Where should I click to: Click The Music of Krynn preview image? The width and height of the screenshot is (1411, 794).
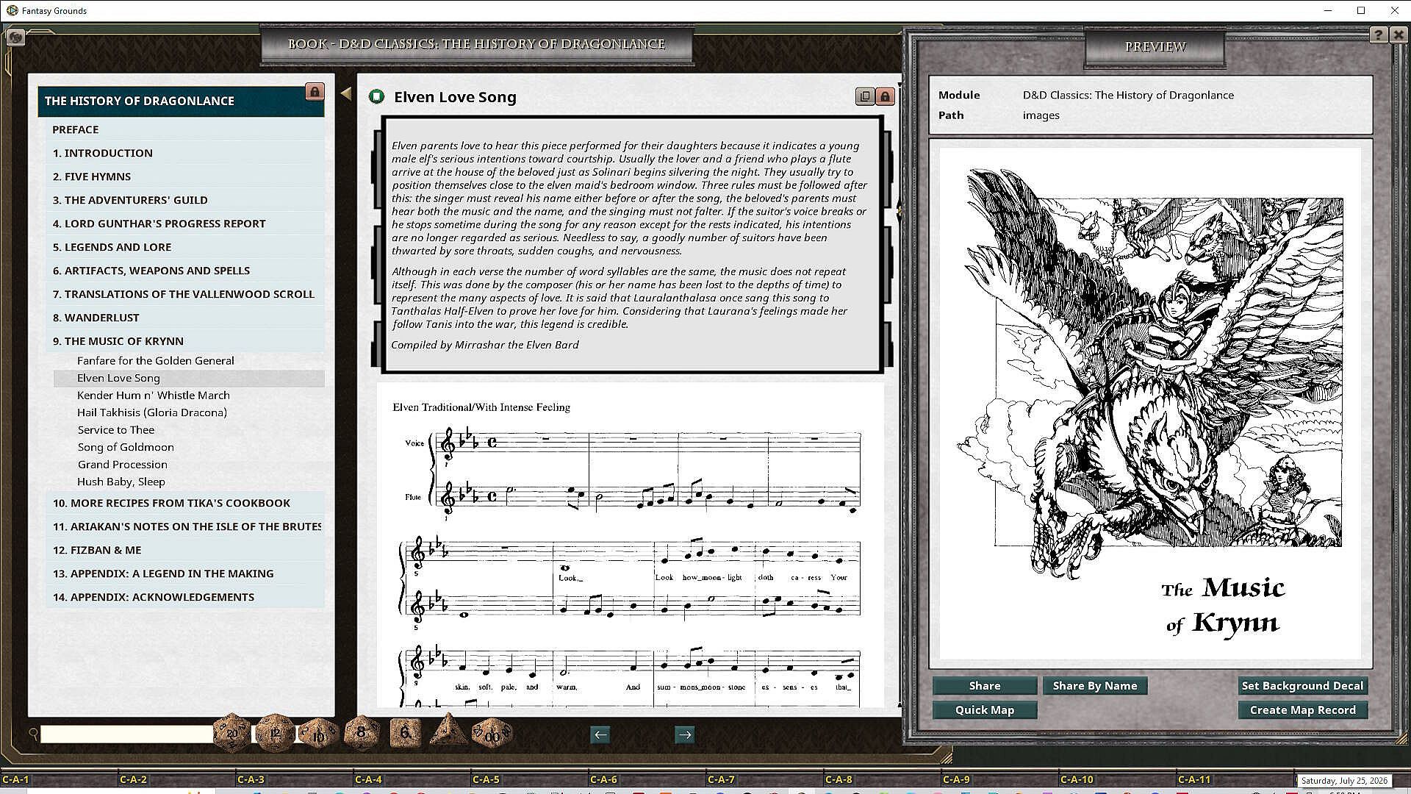click(x=1150, y=404)
